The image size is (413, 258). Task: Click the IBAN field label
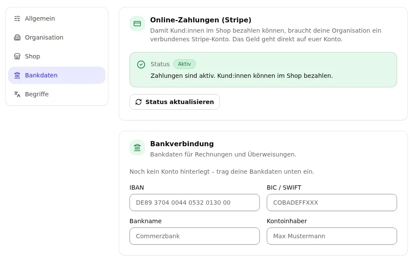(137, 188)
